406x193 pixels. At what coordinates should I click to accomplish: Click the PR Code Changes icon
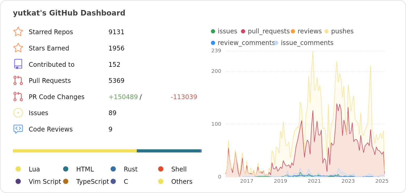[18, 96]
